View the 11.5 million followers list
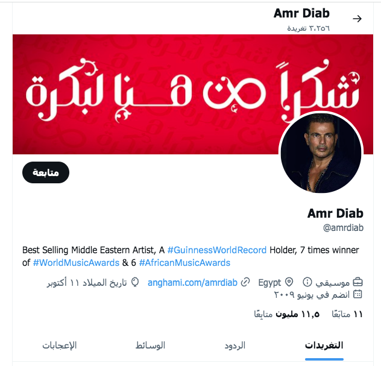 click(287, 314)
